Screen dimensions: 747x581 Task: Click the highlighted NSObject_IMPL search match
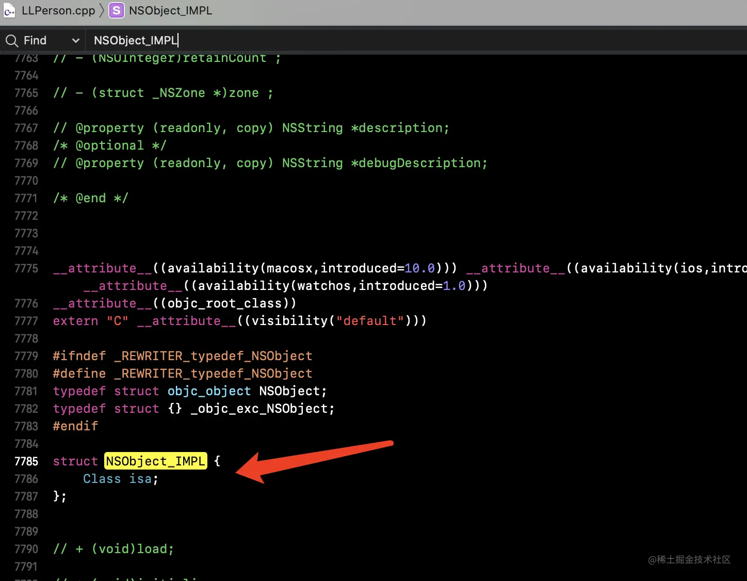tap(155, 461)
